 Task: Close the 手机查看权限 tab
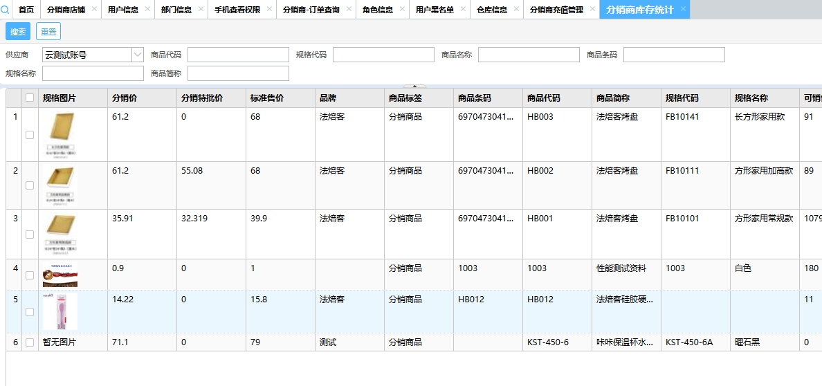pos(270,9)
